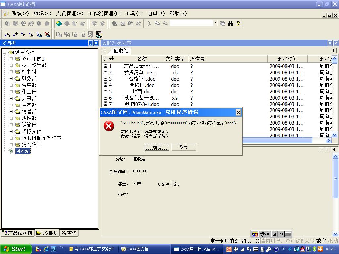
Task: Expand the 标书组 folder node
Action: click(x=11, y=72)
